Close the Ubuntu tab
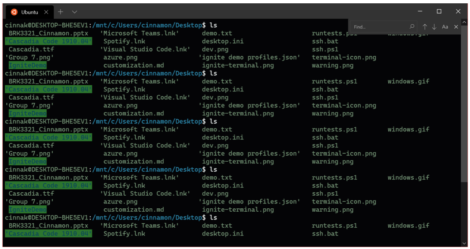The width and height of the screenshot is (470, 249). [x=46, y=12]
